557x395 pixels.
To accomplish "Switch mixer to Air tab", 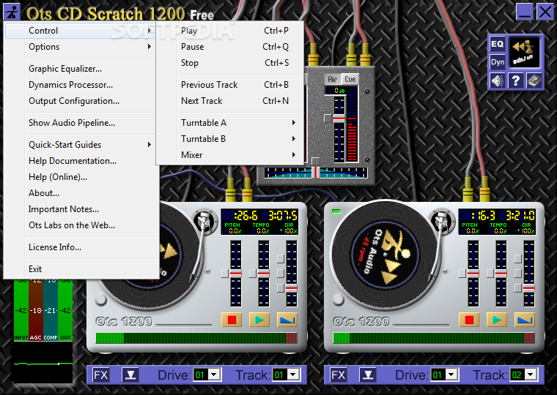I will click(x=333, y=79).
